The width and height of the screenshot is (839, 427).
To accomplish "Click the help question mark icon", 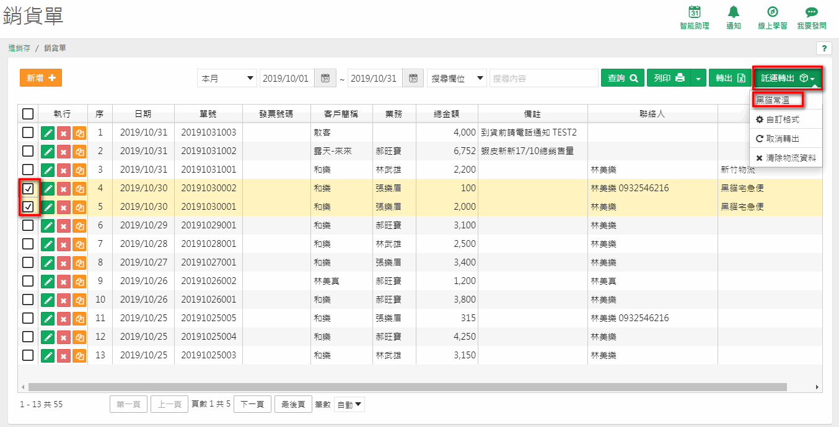I will 824,48.
